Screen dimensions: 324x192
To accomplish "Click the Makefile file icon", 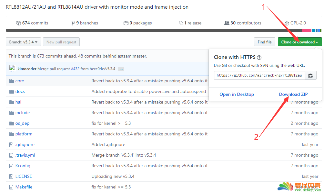I will click(11, 187).
